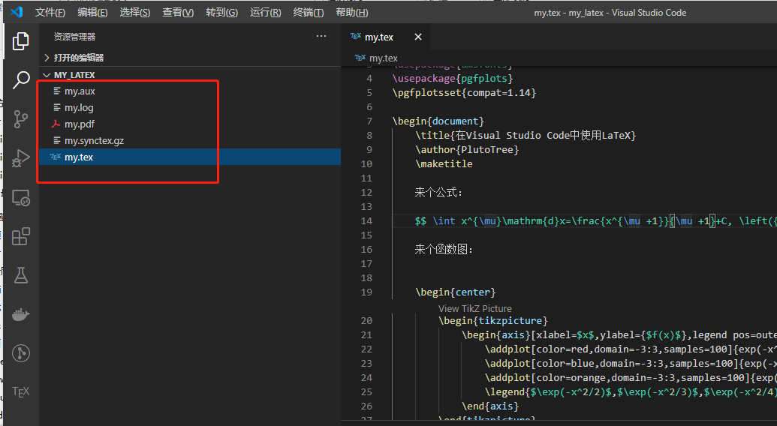Screen dimensions: 777x426
Task: Click line number 20 in the gutter
Action: [366, 320]
